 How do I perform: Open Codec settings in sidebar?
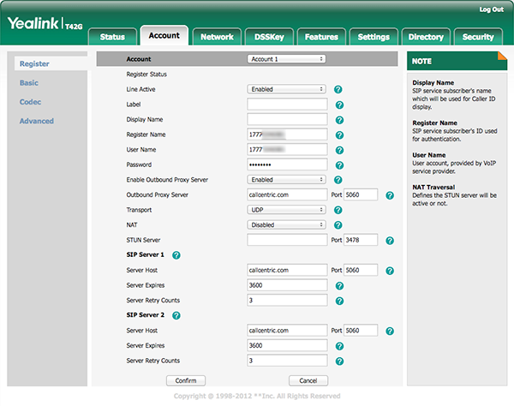tap(30, 102)
